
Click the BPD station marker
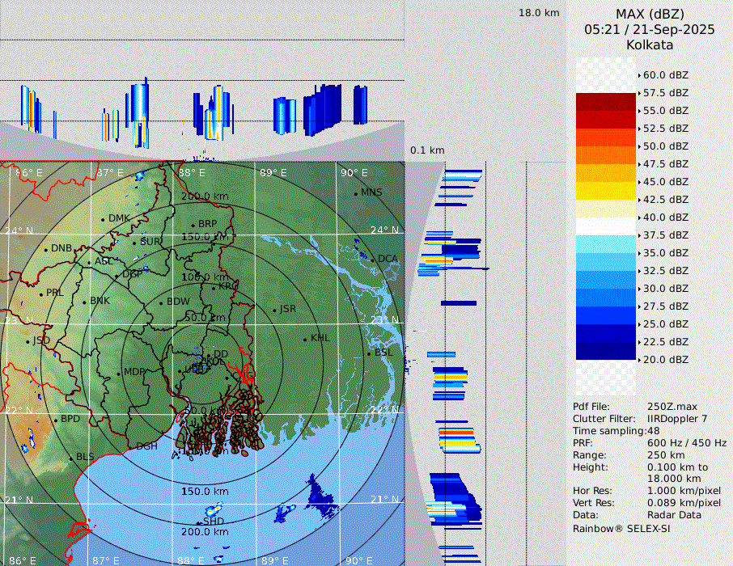[x=56, y=420]
